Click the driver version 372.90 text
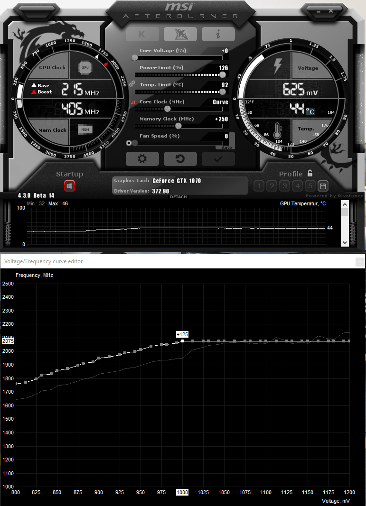The width and height of the screenshot is (366, 506). click(160, 191)
